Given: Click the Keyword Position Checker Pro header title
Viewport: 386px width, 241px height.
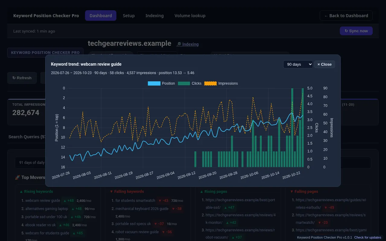Looking at the screenshot, I should pos(46,16).
